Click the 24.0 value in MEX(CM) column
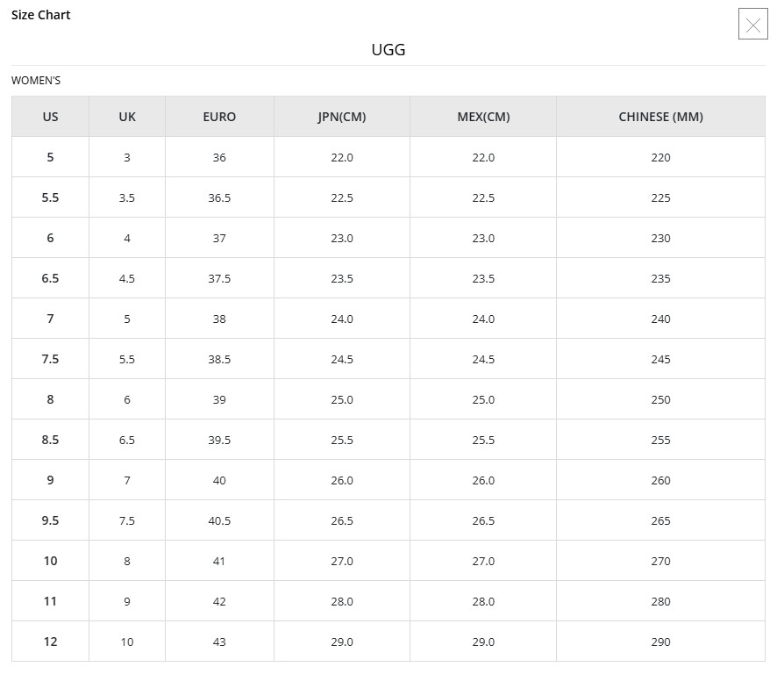Screen dimensions: 777x681 pos(483,319)
